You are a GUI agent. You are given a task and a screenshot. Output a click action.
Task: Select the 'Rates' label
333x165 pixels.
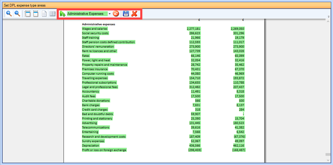(x=86, y=56)
